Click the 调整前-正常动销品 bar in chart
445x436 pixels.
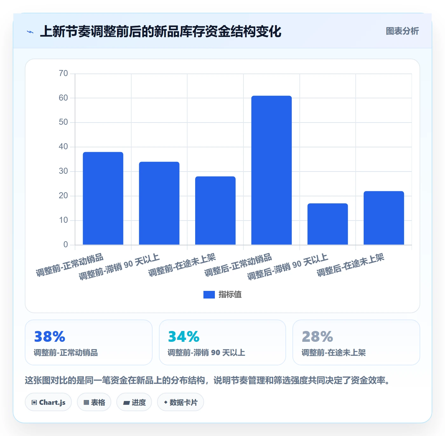click(103, 198)
